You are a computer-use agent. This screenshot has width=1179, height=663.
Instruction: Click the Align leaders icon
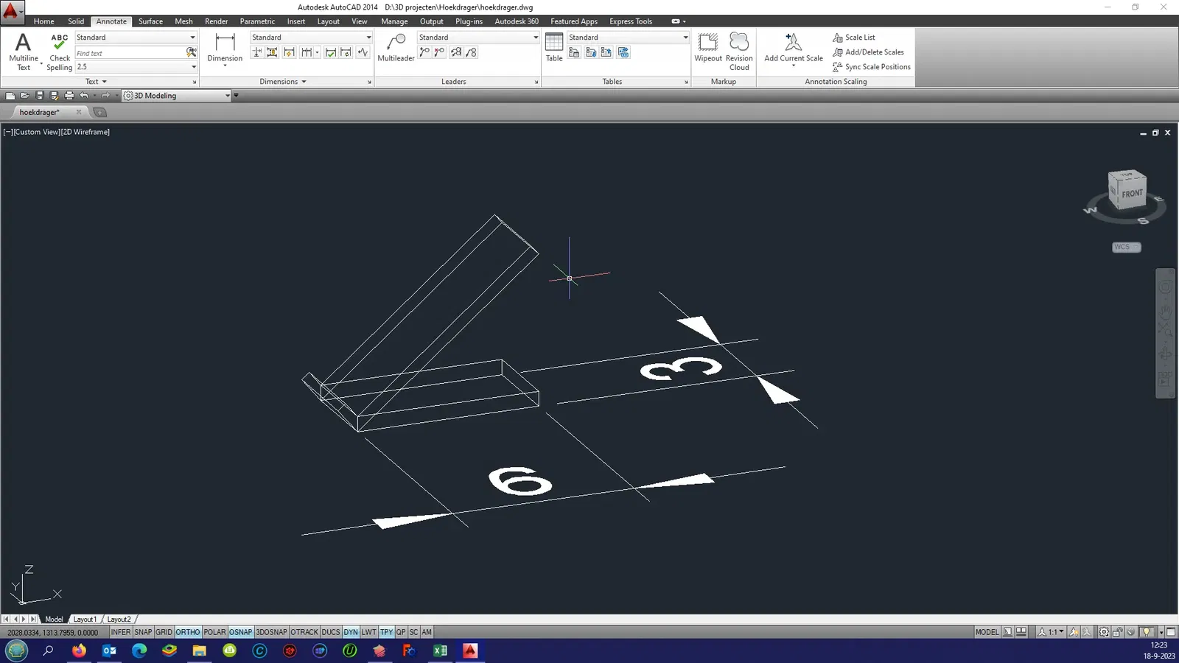point(456,52)
